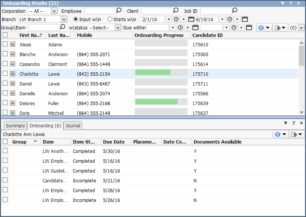Click the Due Date column header
This screenshot has height=217, width=306.
coord(116,142)
